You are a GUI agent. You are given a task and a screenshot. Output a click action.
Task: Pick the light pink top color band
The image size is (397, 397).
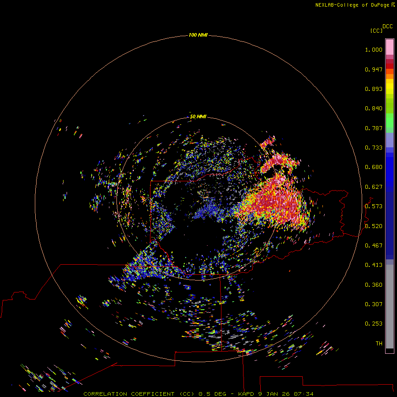pos(390,47)
